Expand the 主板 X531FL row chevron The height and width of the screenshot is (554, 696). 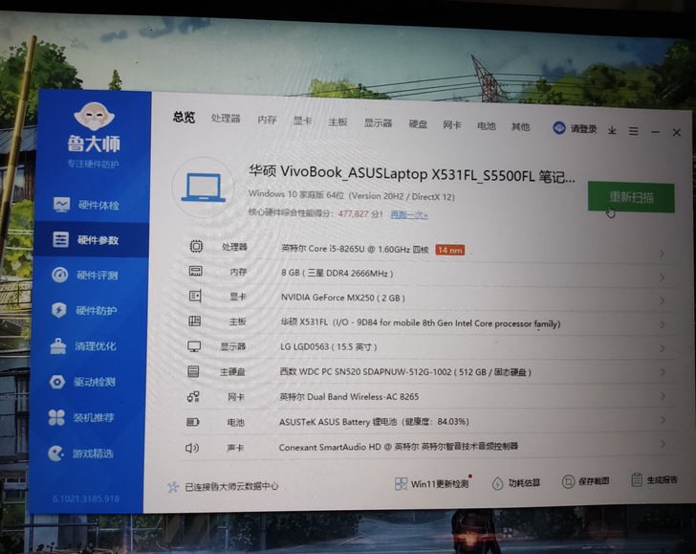coord(662,325)
